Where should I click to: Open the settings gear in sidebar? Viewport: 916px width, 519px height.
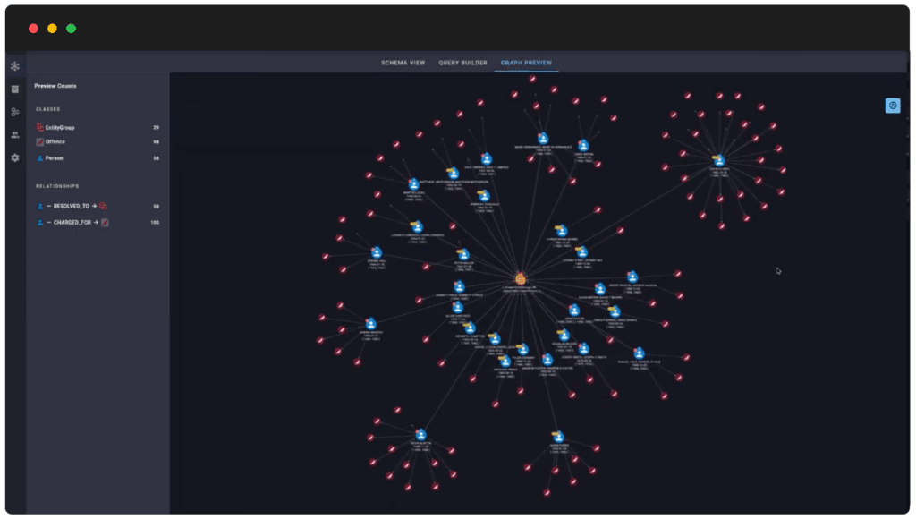click(x=15, y=157)
